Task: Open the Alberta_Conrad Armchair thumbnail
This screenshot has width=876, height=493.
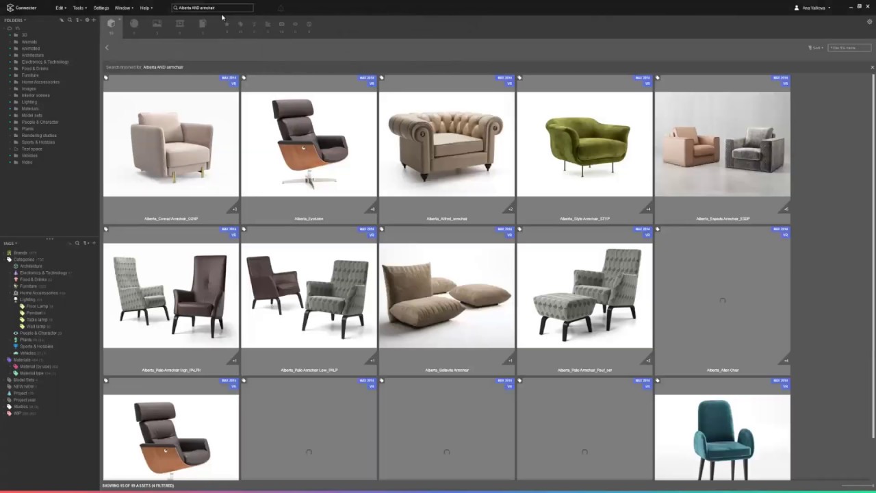Action: [x=171, y=144]
